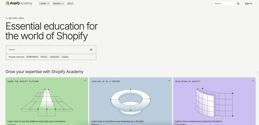
Task: Select the Retail popular search tag
Action: pyautogui.click(x=44, y=57)
